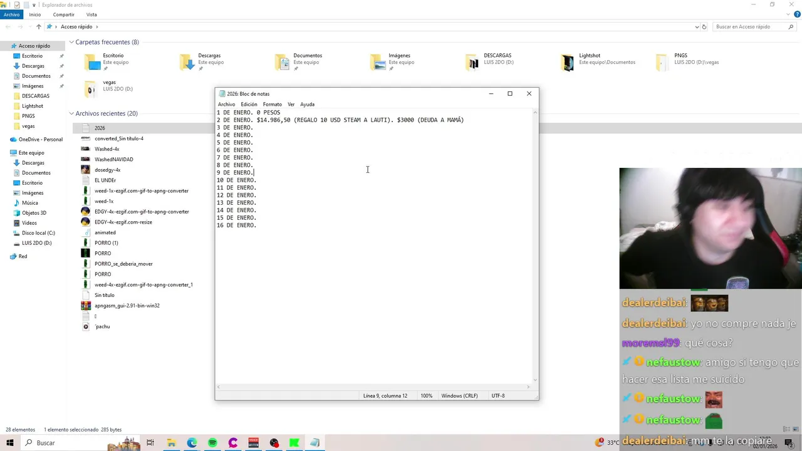Screen dimensions: 802x451
Task: Open the Explorer Inicio tab
Action: pyautogui.click(x=35, y=14)
